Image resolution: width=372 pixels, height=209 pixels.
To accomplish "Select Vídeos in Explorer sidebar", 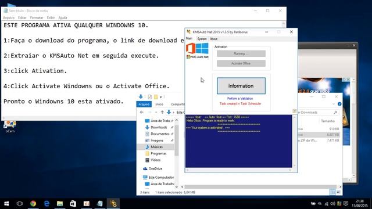I will [x=153, y=160].
